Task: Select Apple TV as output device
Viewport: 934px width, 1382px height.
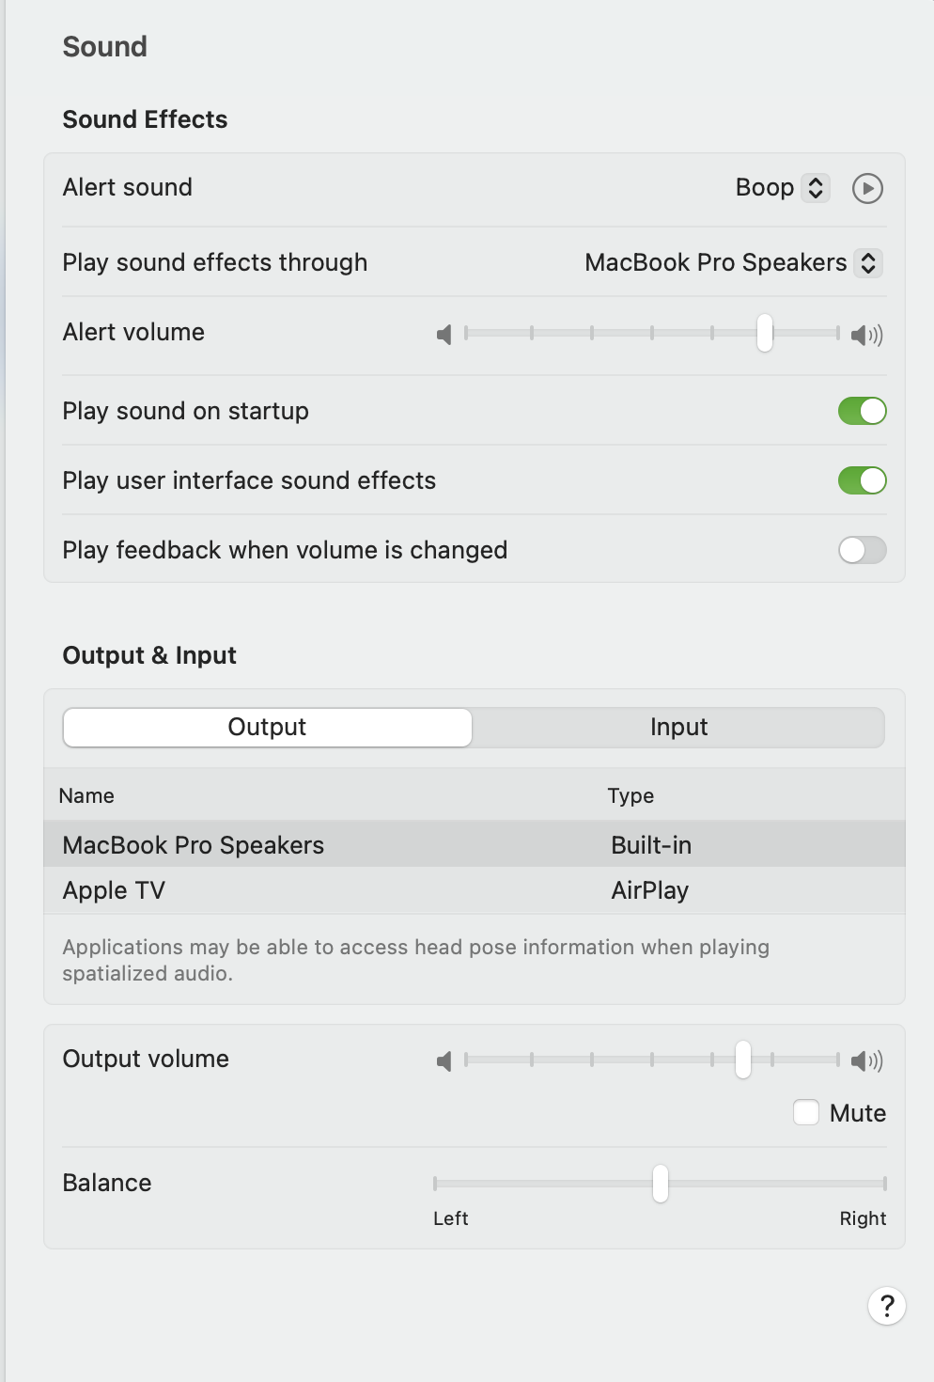Action: tap(115, 890)
